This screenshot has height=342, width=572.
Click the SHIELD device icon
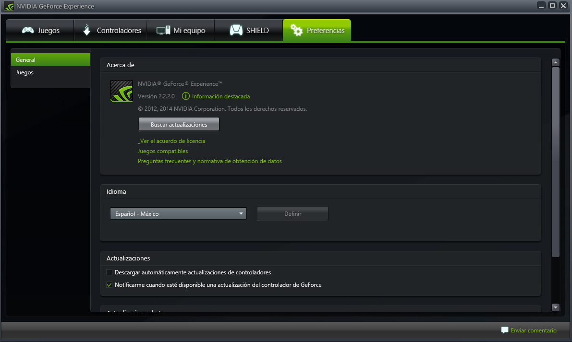click(236, 30)
